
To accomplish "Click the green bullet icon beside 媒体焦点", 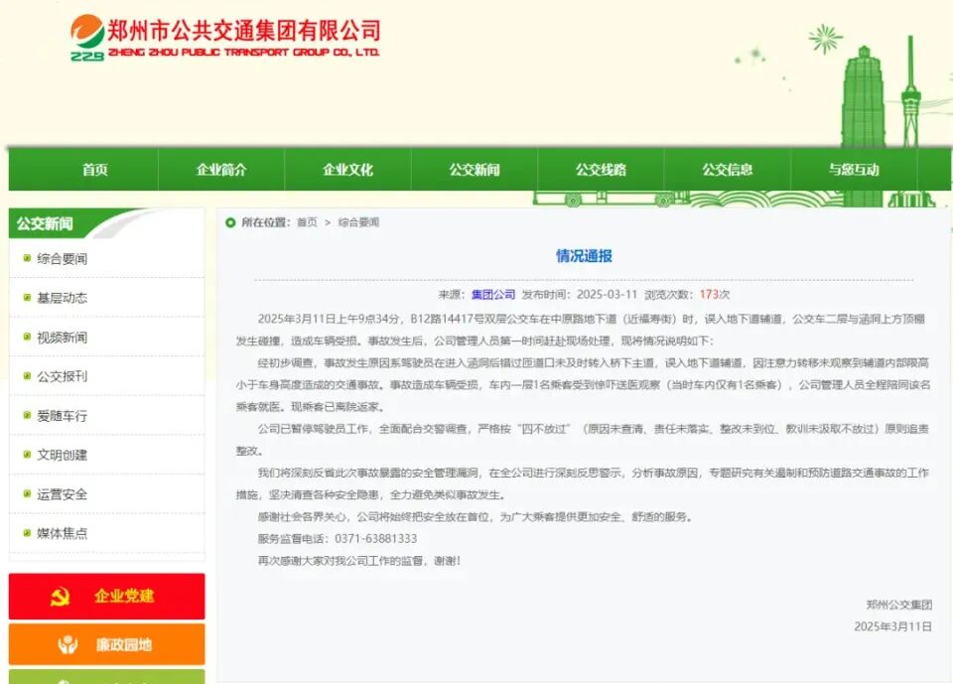I will 25,533.
